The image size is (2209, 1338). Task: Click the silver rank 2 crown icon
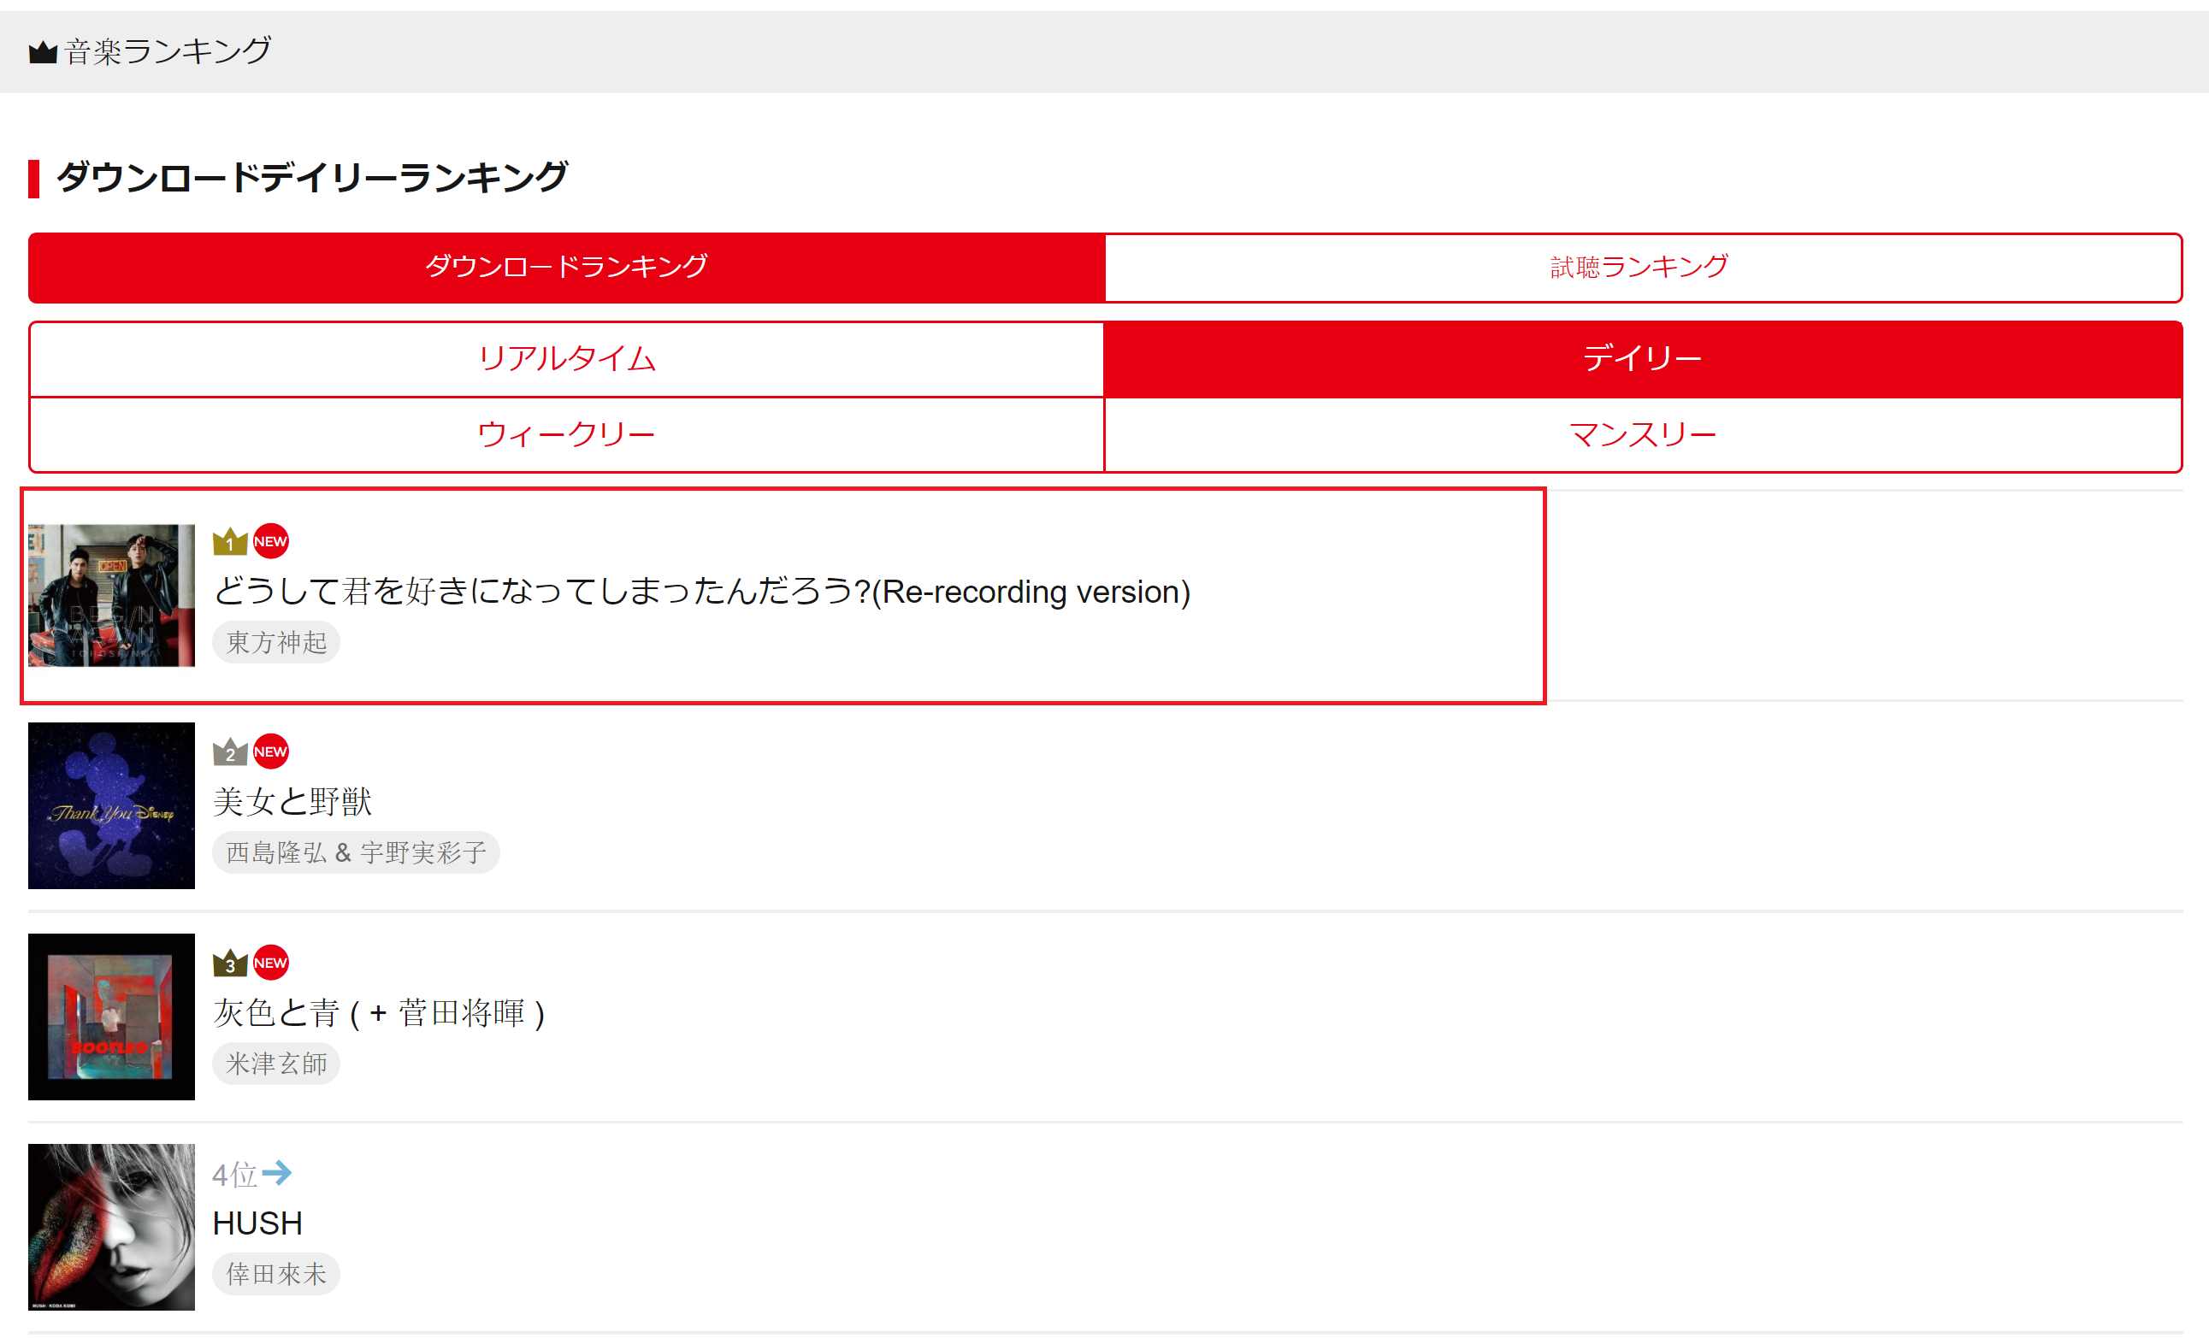pyautogui.click(x=229, y=752)
